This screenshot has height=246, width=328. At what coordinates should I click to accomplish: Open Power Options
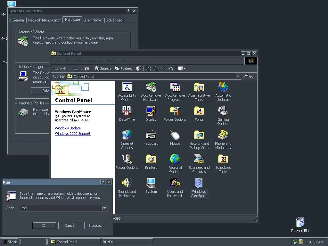tap(127, 162)
